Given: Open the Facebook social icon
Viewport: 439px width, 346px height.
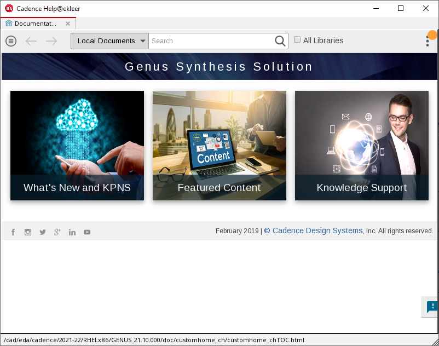Looking at the screenshot, I should [x=13, y=232].
